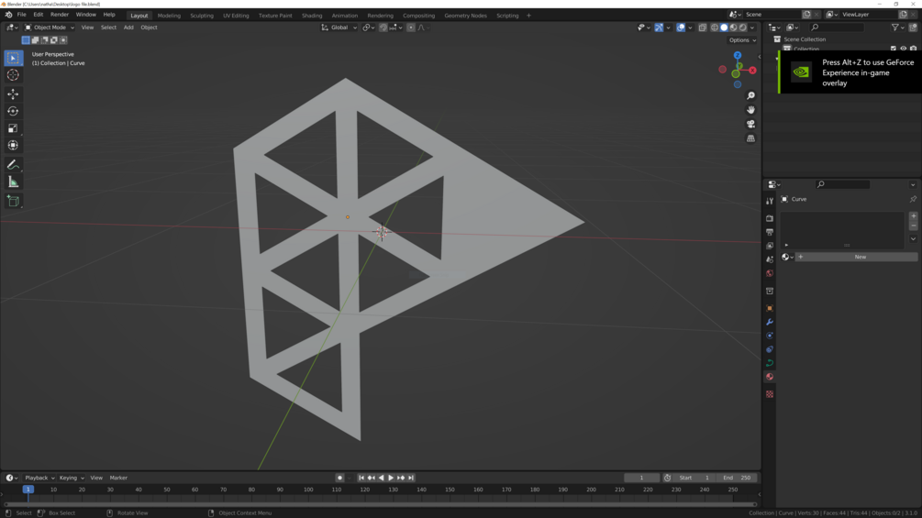Activate the Move tool
The image size is (922, 518).
[x=13, y=94]
